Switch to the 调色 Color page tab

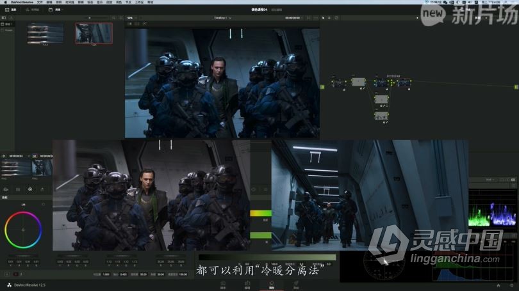pyautogui.click(x=272, y=285)
